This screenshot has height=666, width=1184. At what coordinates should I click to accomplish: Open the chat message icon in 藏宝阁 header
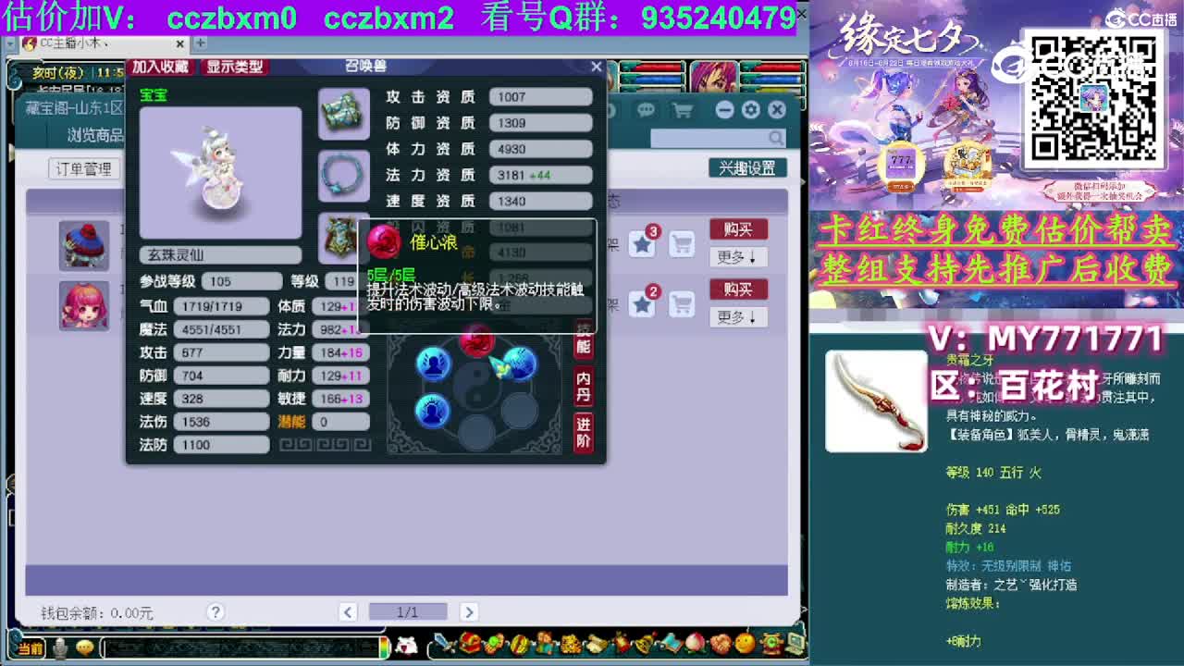click(x=646, y=111)
